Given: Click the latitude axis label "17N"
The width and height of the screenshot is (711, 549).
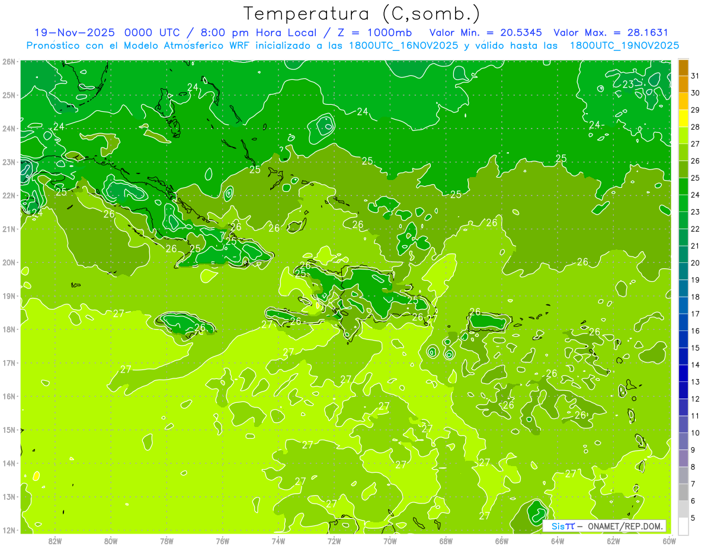Looking at the screenshot, I should [x=8, y=363].
